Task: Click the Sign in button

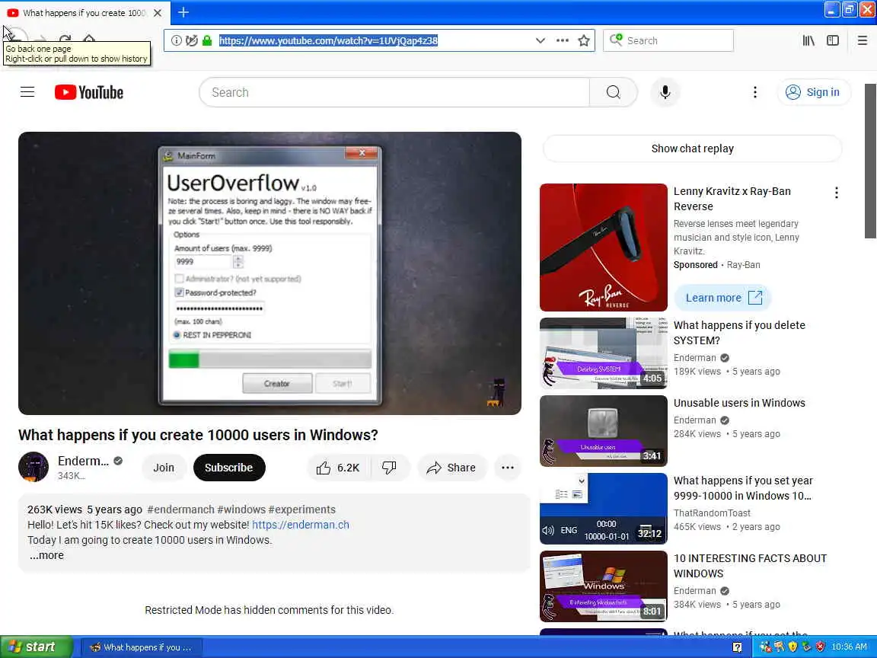Action: [814, 92]
